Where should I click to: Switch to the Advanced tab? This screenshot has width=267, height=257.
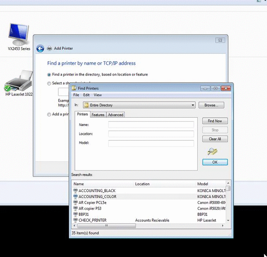click(x=115, y=115)
